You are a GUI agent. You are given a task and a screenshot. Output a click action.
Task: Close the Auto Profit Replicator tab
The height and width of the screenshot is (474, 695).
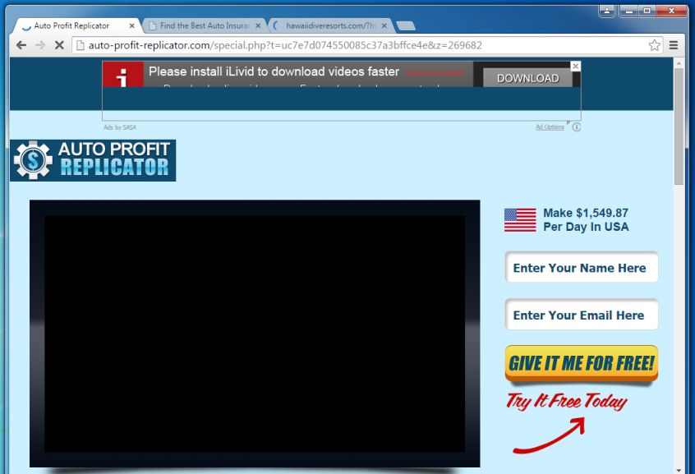[131, 25]
